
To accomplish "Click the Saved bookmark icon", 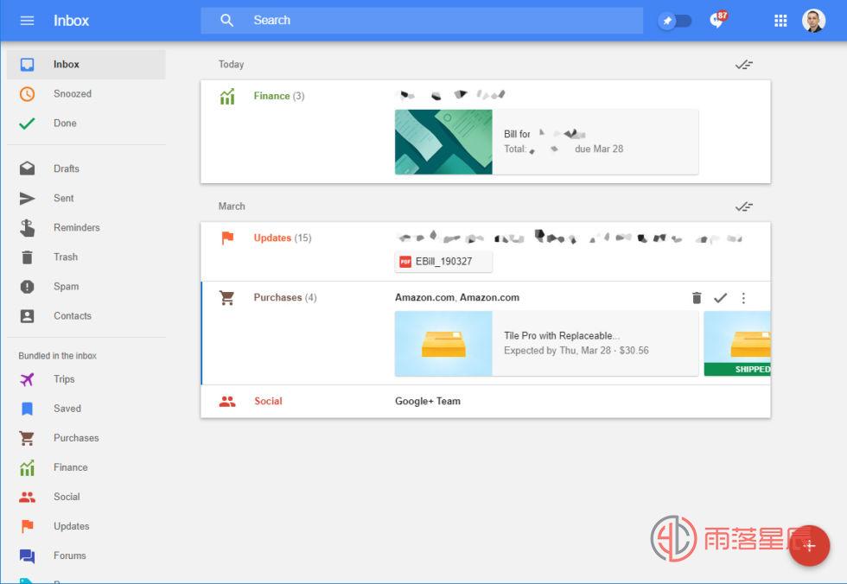I will [x=27, y=409].
